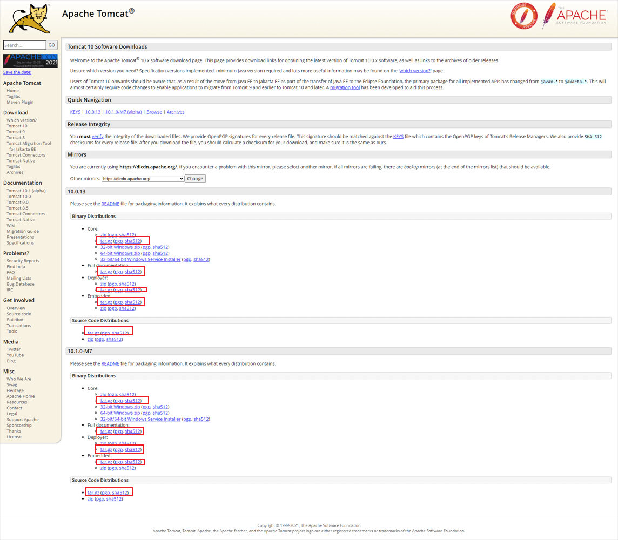Download 10.0.13 Core 32-bit Windows zip

pos(120,247)
